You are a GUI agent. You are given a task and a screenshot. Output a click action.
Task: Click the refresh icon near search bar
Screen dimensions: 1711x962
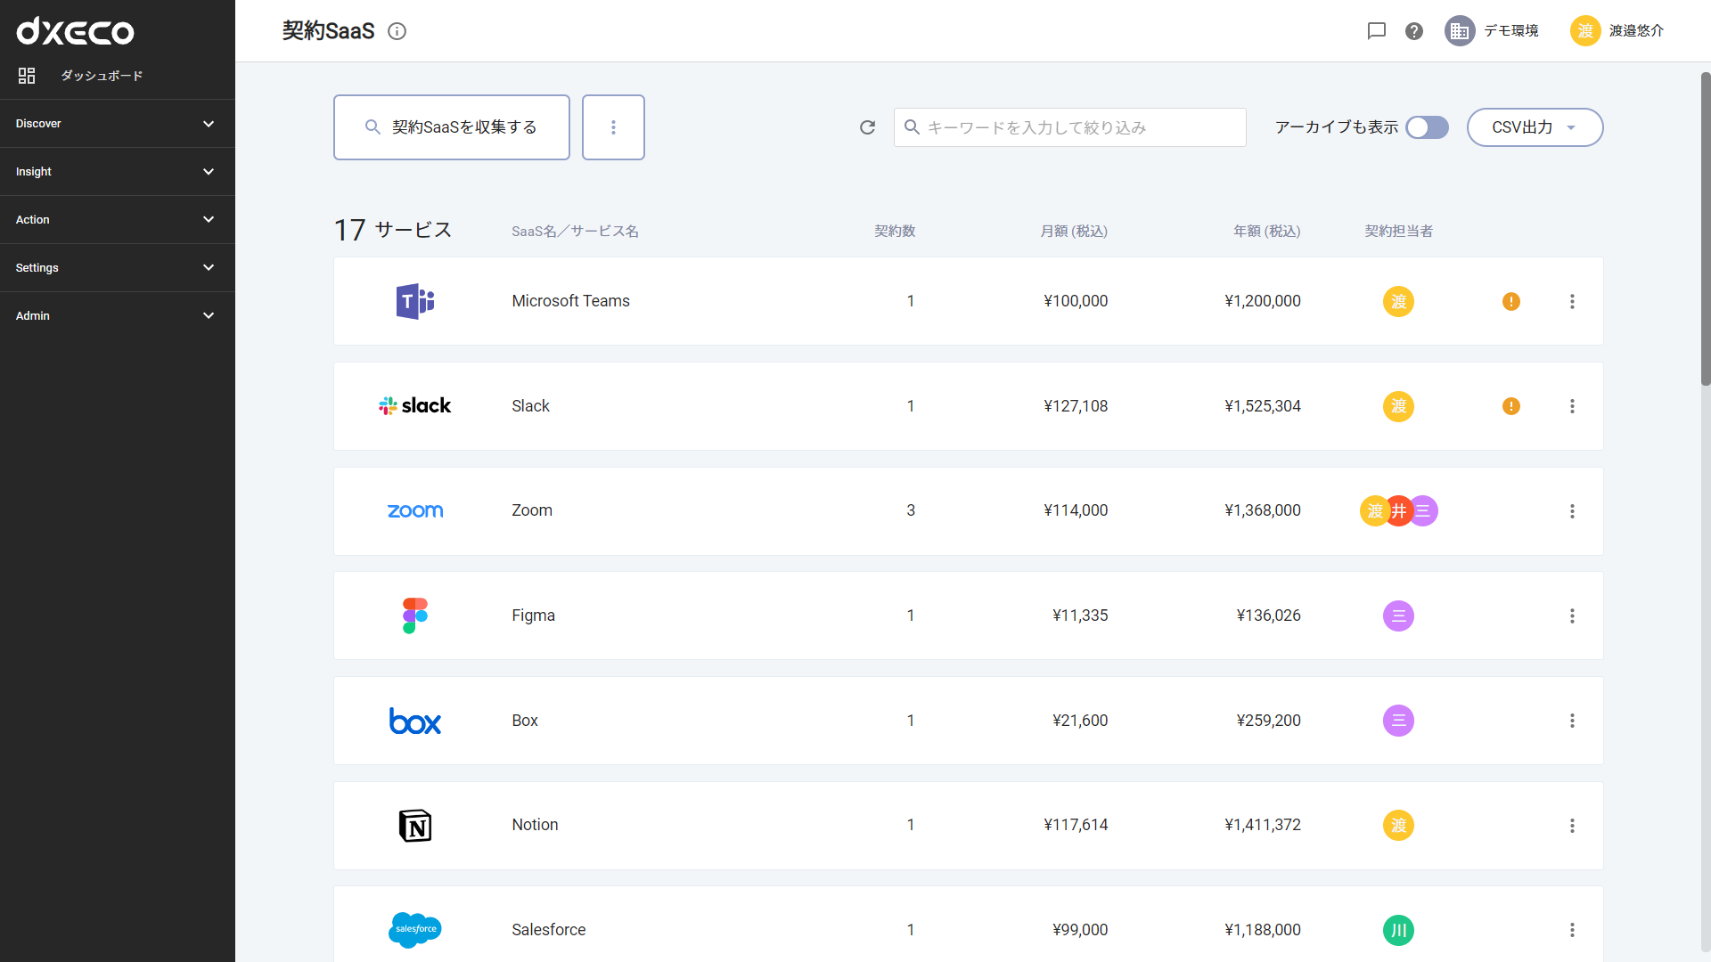click(867, 126)
